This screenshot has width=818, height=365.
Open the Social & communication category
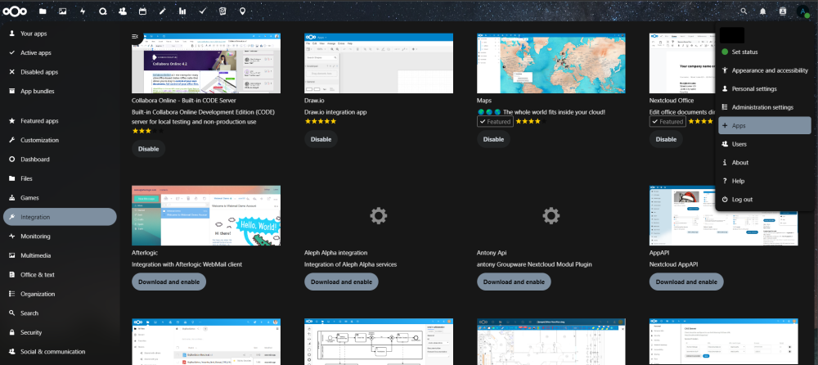60,351
